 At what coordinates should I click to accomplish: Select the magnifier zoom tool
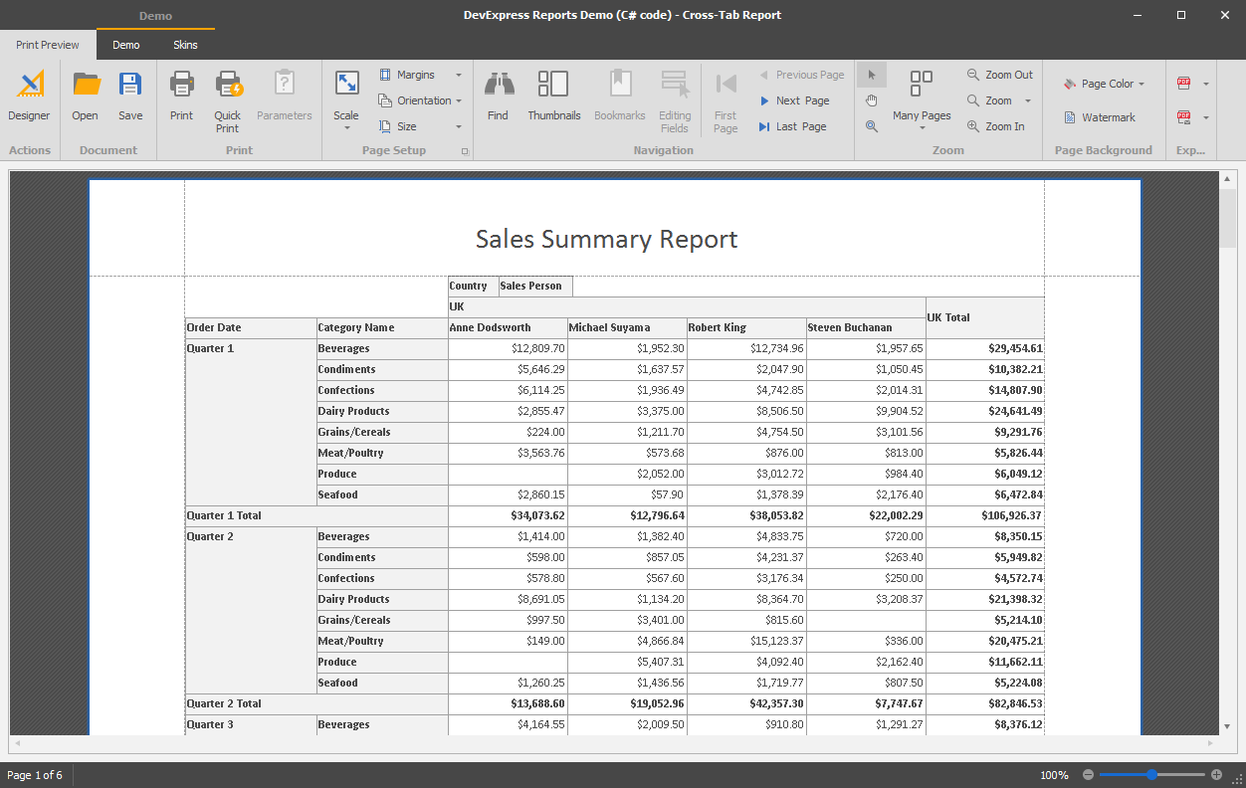pyautogui.click(x=872, y=126)
